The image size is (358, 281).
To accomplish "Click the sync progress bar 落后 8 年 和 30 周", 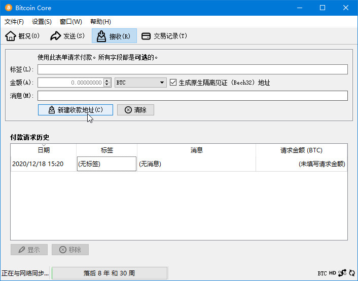I will click(110, 273).
